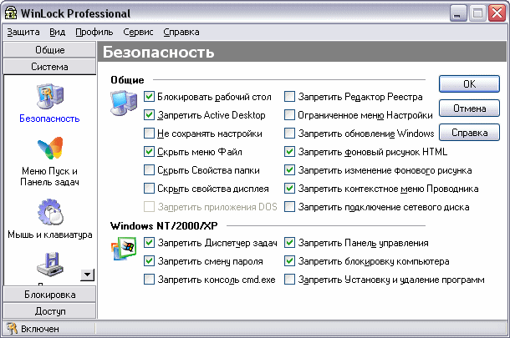Click WinLock padlock icon in title bar
The width and height of the screenshot is (510, 338).
11,13
